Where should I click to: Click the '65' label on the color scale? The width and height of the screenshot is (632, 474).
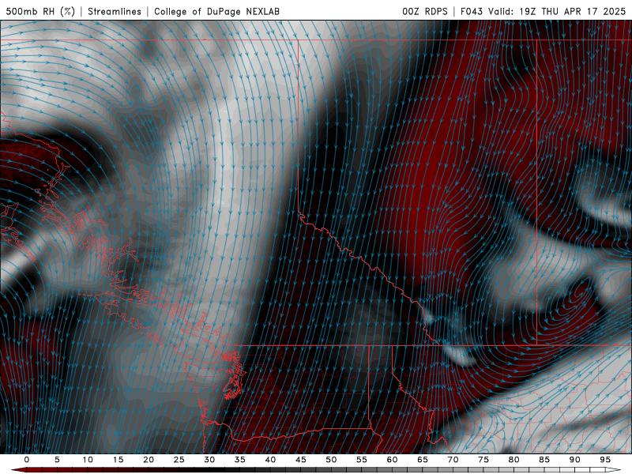coord(423,460)
